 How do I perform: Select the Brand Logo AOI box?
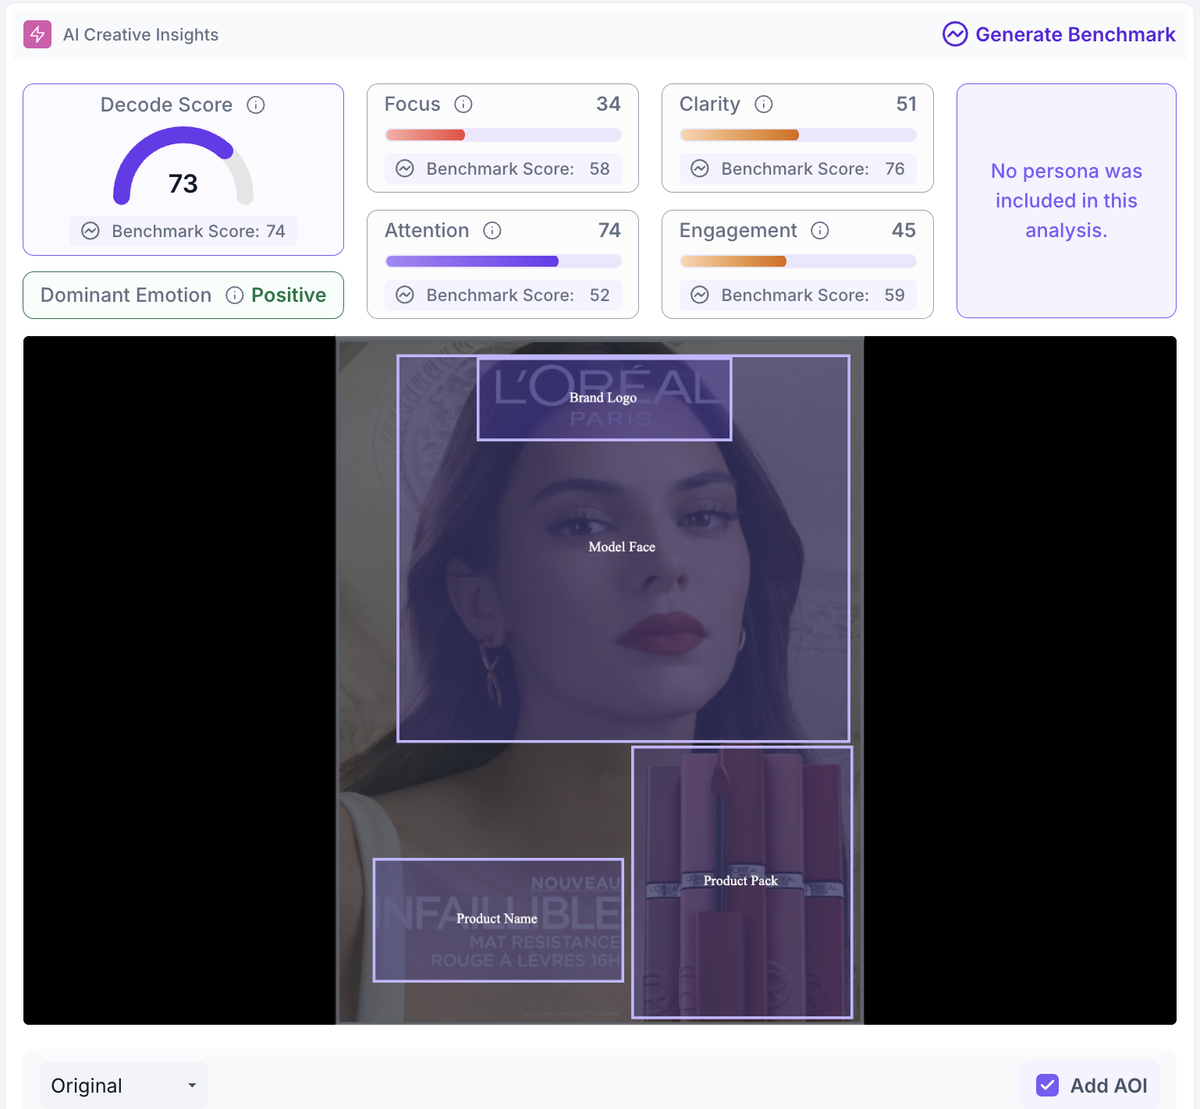(604, 399)
